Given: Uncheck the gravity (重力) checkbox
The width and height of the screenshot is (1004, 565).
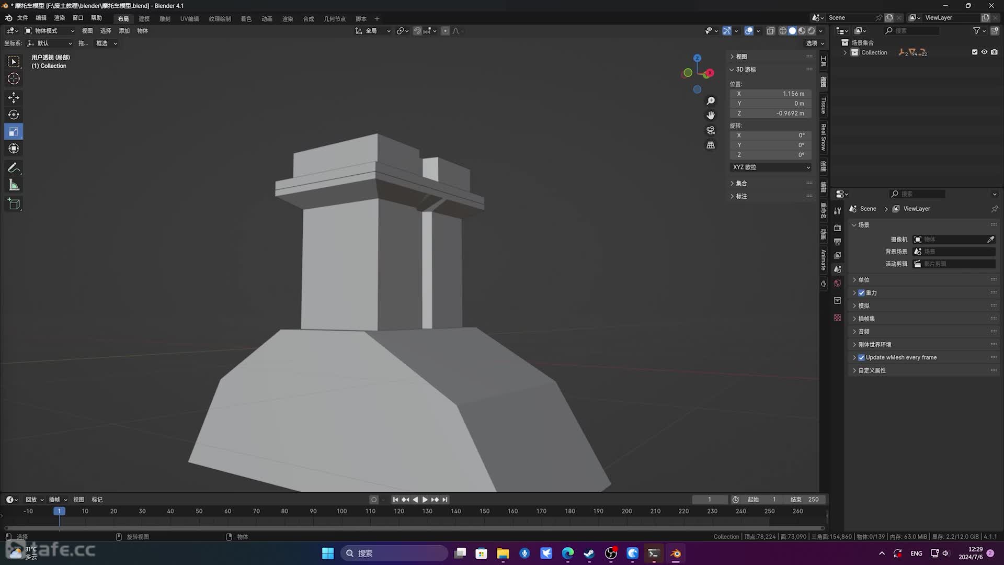Looking at the screenshot, I should (x=861, y=293).
